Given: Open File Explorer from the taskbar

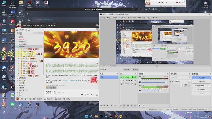Looking at the screenshot, I should coord(96,116).
